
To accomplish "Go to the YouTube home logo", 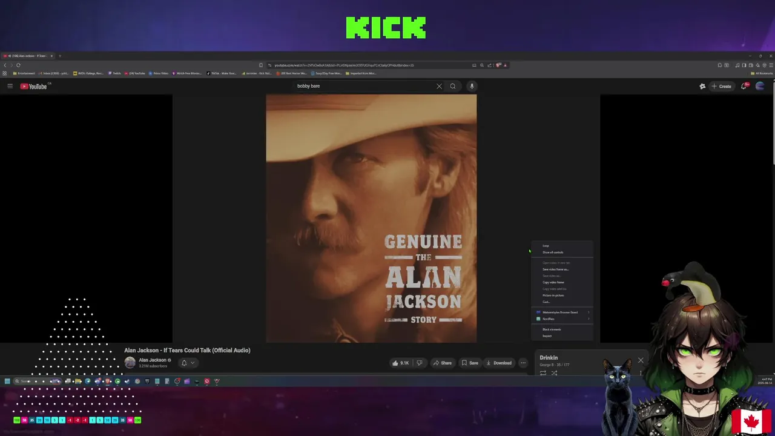I will 33,86.
